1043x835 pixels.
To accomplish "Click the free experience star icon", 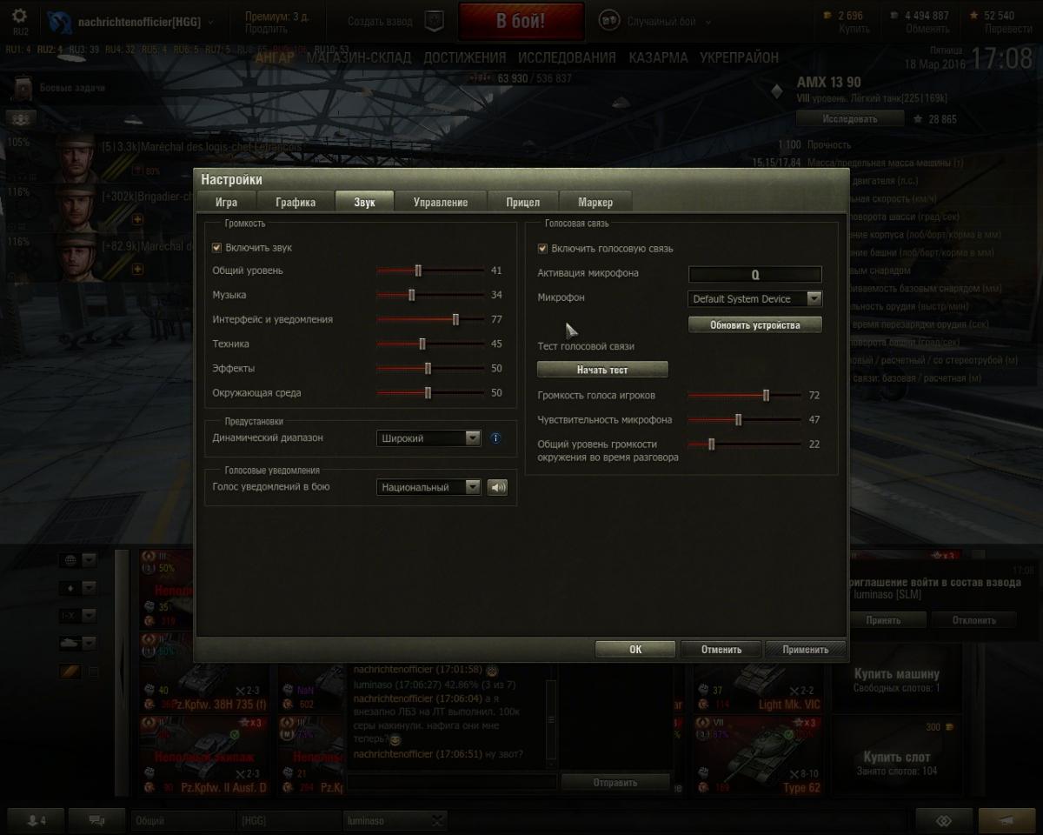I will pyautogui.click(x=975, y=16).
